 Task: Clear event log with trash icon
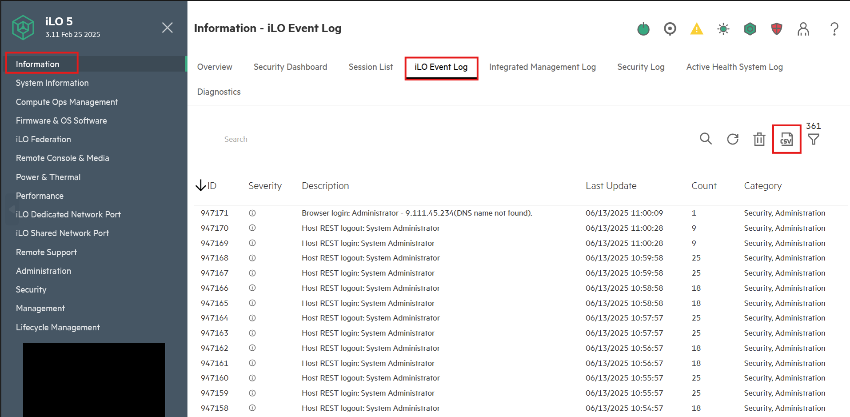[x=759, y=140]
